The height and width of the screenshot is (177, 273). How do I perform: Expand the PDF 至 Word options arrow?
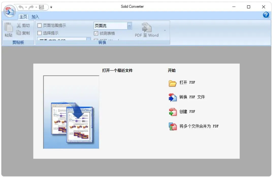(165, 30)
